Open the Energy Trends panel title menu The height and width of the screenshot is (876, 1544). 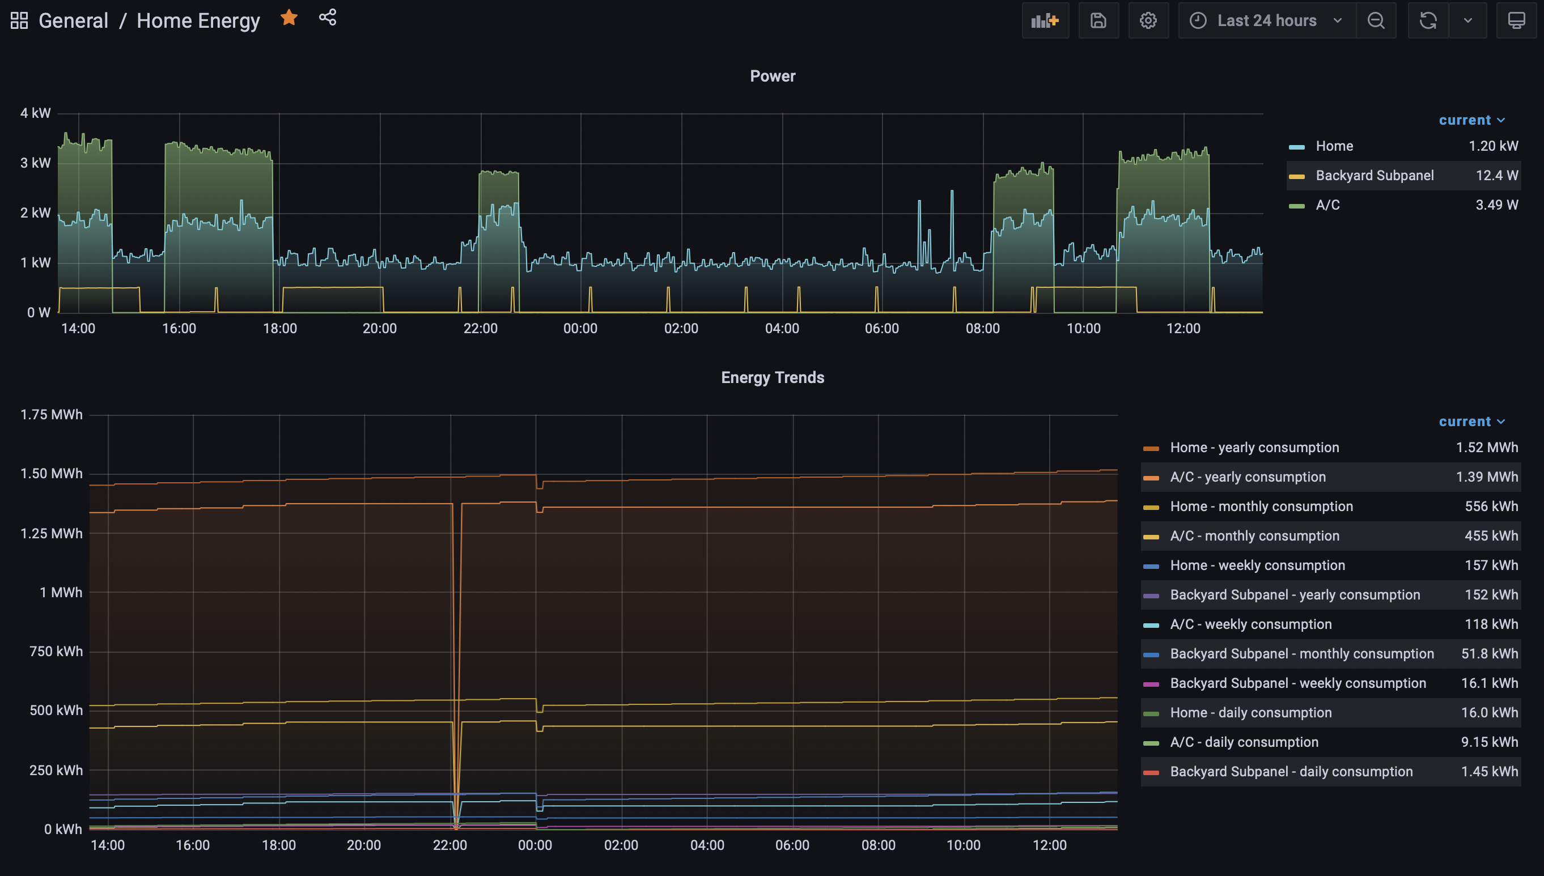(773, 378)
